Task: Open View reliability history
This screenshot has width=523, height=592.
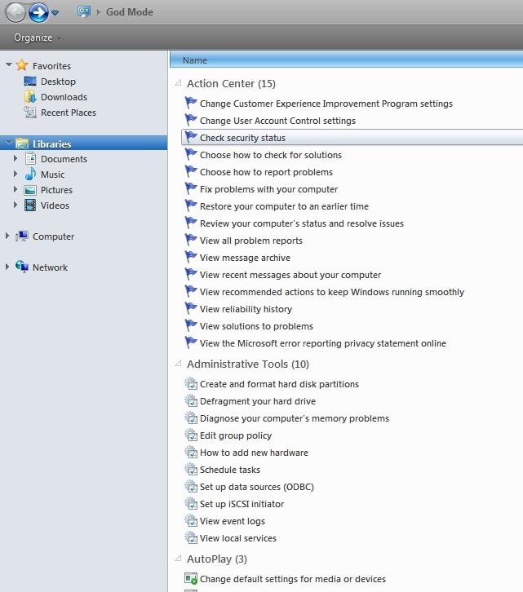Action: pyautogui.click(x=246, y=309)
